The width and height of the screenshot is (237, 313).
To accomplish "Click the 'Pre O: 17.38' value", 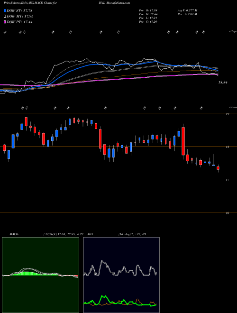I will point(148,10).
